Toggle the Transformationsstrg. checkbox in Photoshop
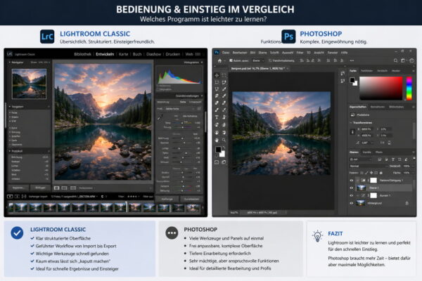422x281 pixels. pyautogui.click(x=270, y=61)
